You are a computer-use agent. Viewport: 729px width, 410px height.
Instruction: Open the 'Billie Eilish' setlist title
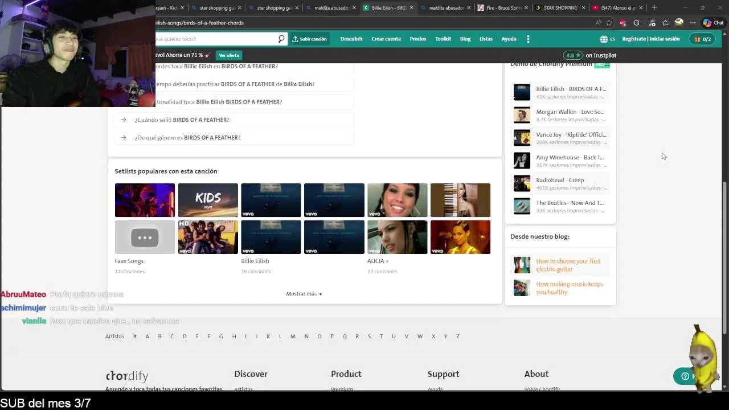255,261
